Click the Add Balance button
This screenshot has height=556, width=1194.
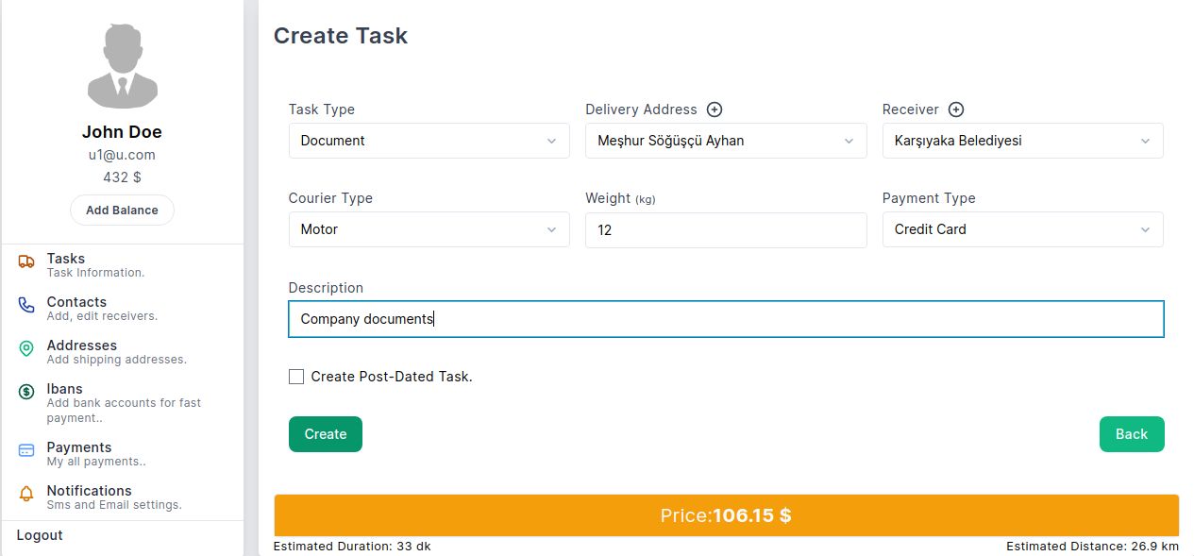coord(122,211)
